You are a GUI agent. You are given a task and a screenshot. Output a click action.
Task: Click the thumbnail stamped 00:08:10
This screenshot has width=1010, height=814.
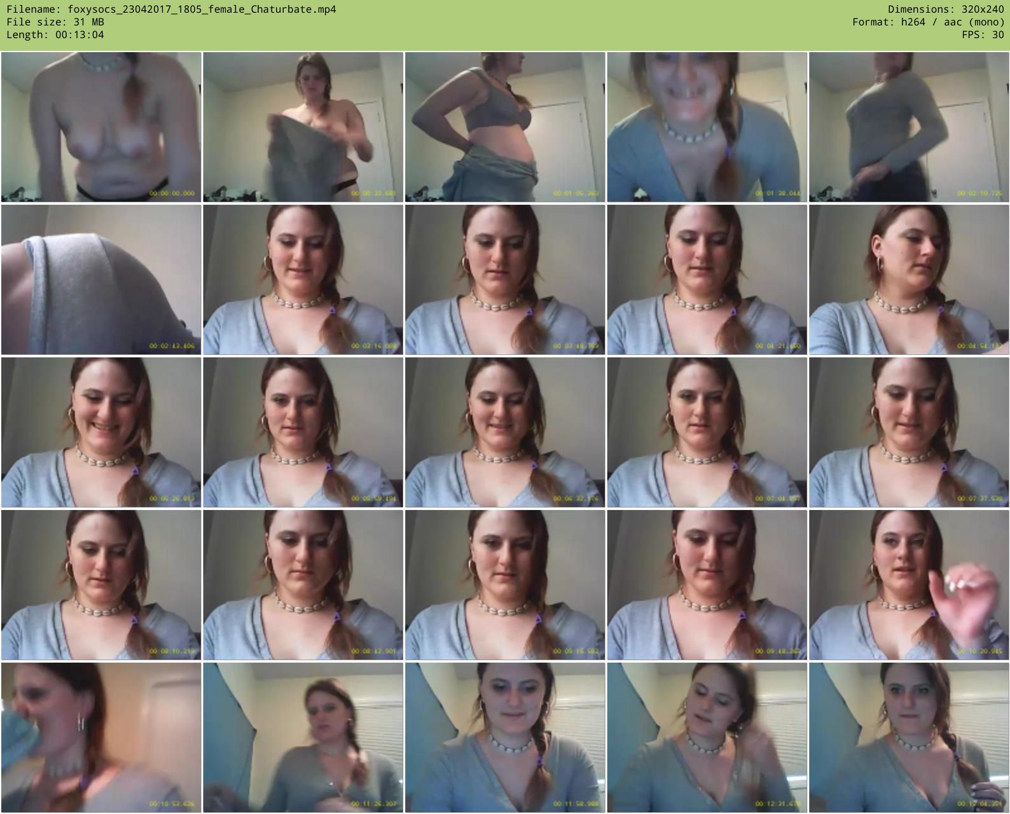click(101, 585)
